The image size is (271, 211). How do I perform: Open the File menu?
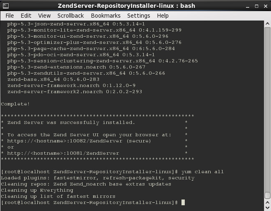(x=9, y=16)
